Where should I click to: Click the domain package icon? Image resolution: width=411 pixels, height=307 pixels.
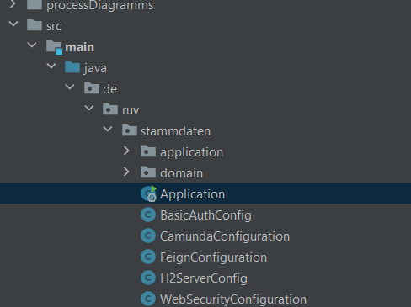click(x=148, y=172)
